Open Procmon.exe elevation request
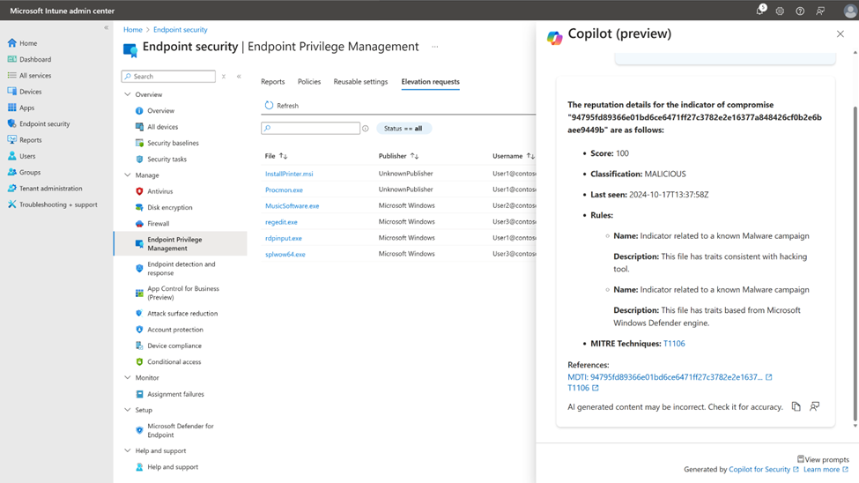859x483 pixels. [x=284, y=189]
